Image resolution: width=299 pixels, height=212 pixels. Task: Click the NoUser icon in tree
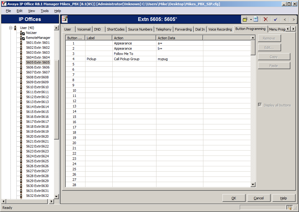coord(22,33)
